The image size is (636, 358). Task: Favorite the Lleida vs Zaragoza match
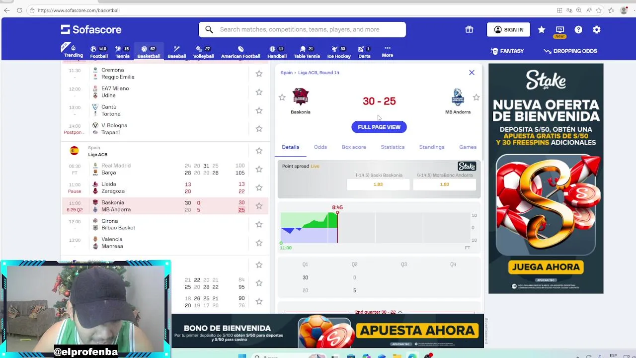[x=259, y=187]
